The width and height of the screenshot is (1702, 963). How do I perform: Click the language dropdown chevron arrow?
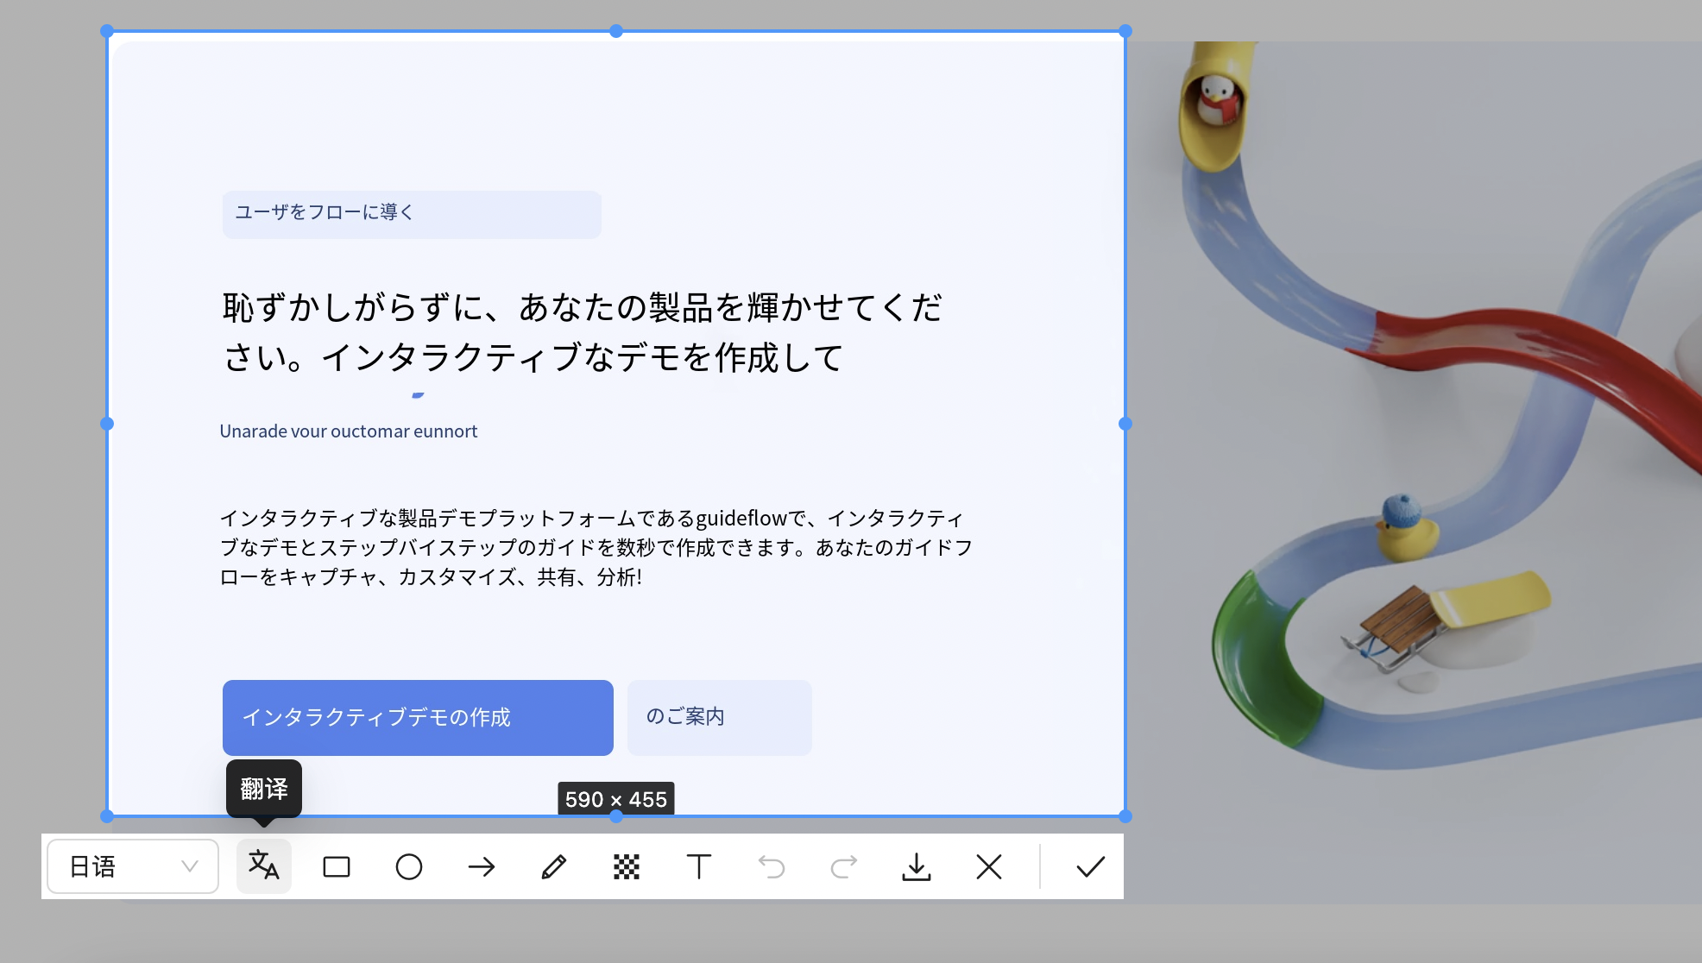tap(190, 866)
